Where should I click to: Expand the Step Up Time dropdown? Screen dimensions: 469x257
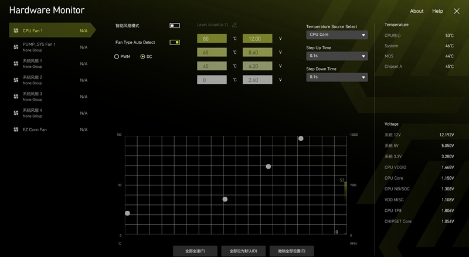337,56
